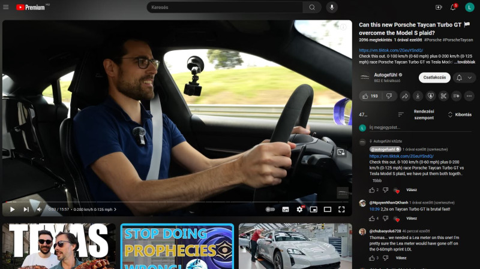Skip to the next video
Screen dimensions: 480x269
click(26, 210)
